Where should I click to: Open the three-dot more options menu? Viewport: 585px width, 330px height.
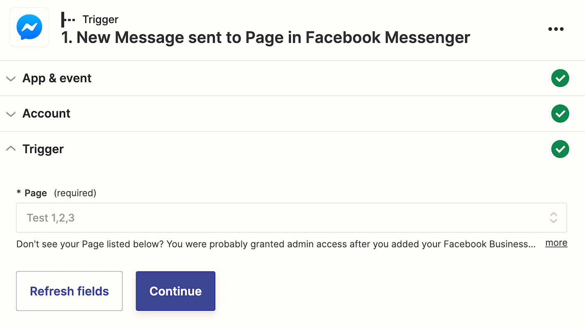(x=556, y=29)
